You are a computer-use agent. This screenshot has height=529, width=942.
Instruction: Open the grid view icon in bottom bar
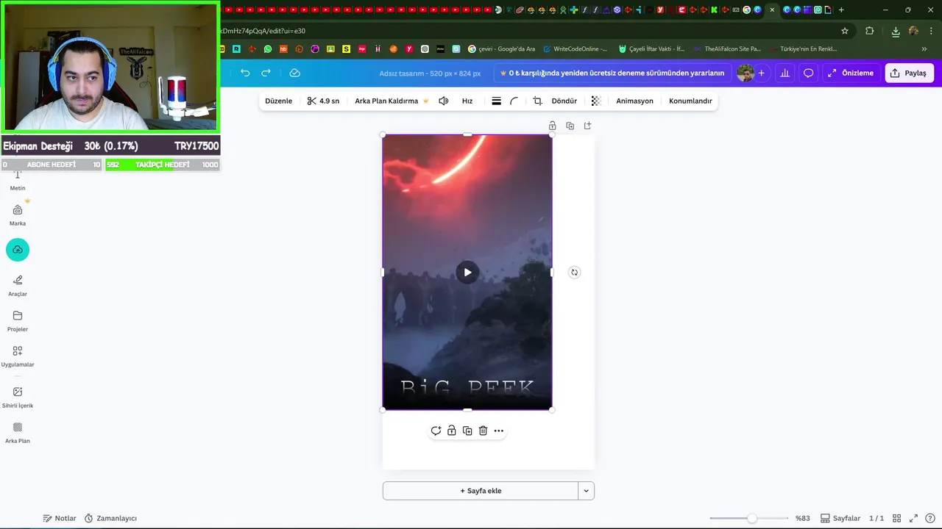tap(896, 518)
